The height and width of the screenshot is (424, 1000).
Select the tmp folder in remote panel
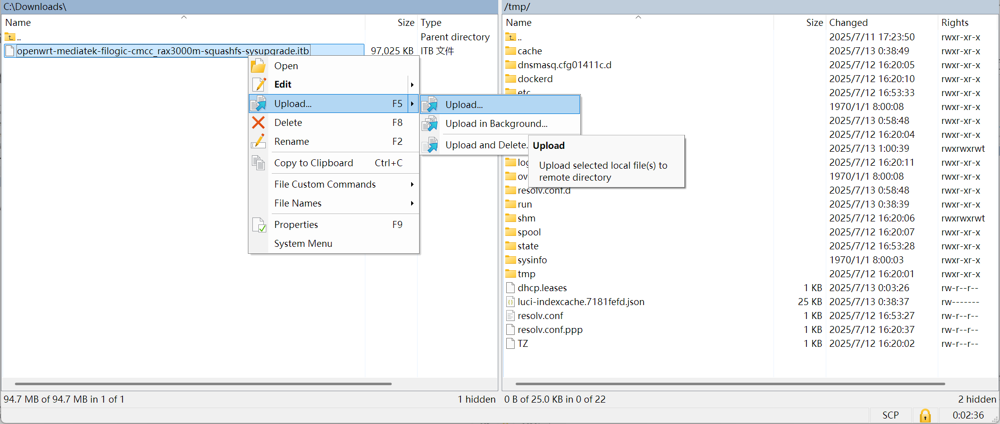click(526, 274)
